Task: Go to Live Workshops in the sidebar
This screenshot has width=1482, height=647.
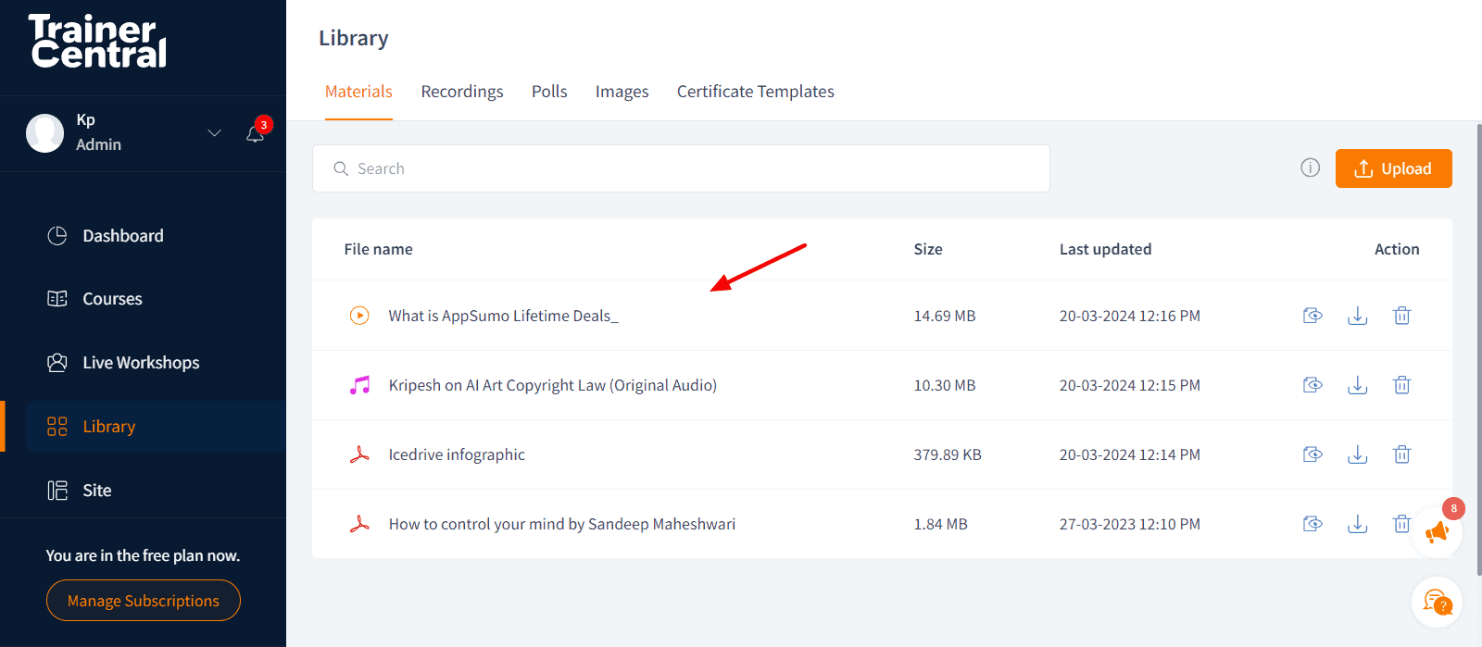Action: [141, 363]
